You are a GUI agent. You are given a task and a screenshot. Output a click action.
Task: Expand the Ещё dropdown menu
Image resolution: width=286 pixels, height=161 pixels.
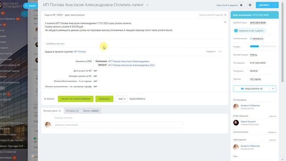click(122, 99)
